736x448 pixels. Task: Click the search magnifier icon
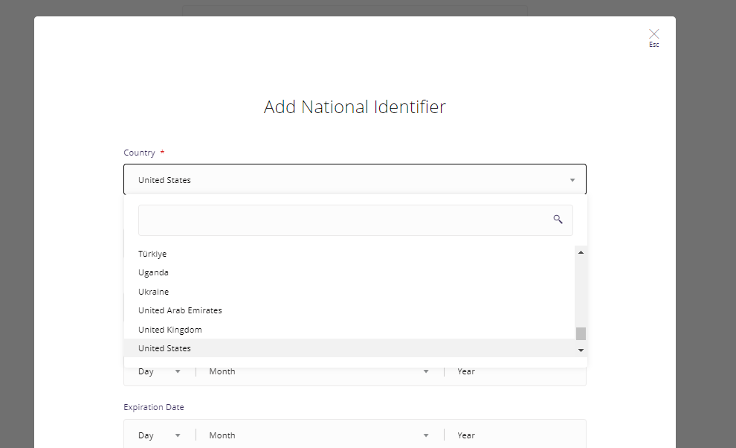[558, 220]
